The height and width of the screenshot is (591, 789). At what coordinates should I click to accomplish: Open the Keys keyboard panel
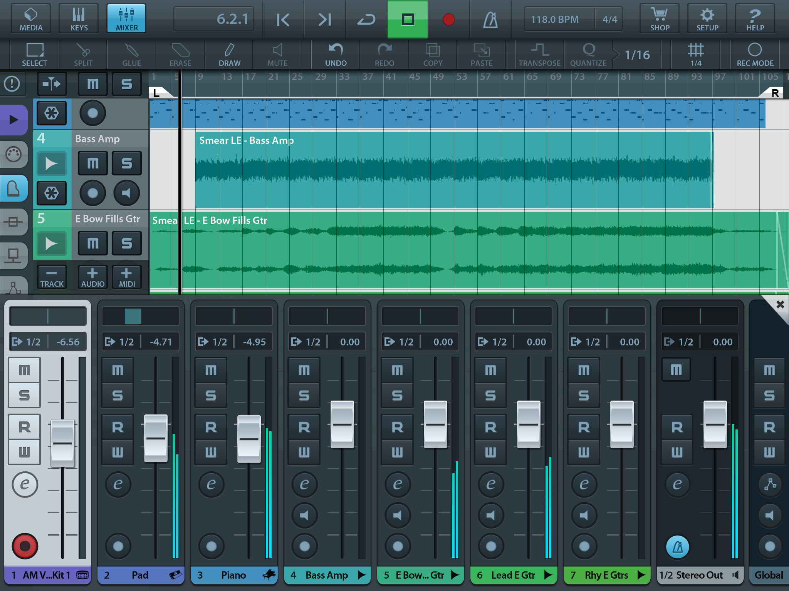pos(79,18)
